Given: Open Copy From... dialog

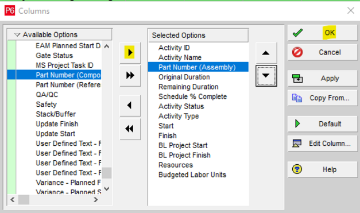Looking at the screenshot, I should (323, 98).
